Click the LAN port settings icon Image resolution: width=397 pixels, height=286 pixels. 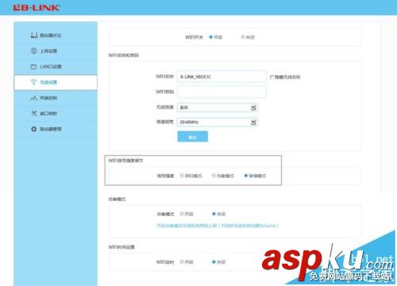[33, 67]
